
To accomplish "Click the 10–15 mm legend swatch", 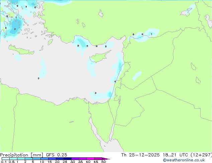I will (44, 159).
